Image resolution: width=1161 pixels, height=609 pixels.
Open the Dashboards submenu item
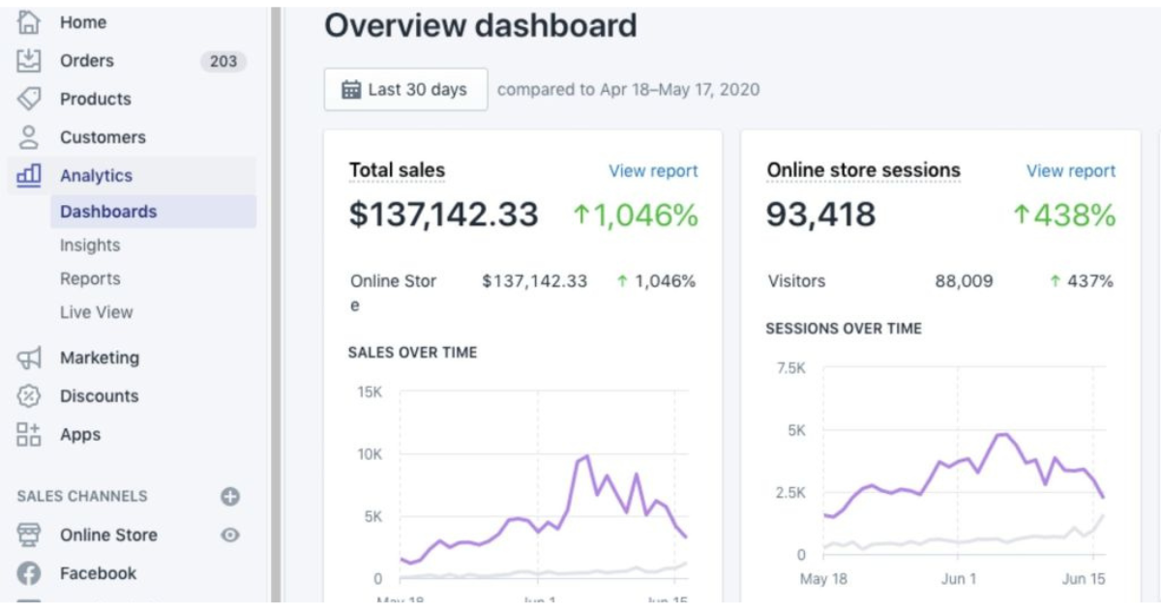108,212
